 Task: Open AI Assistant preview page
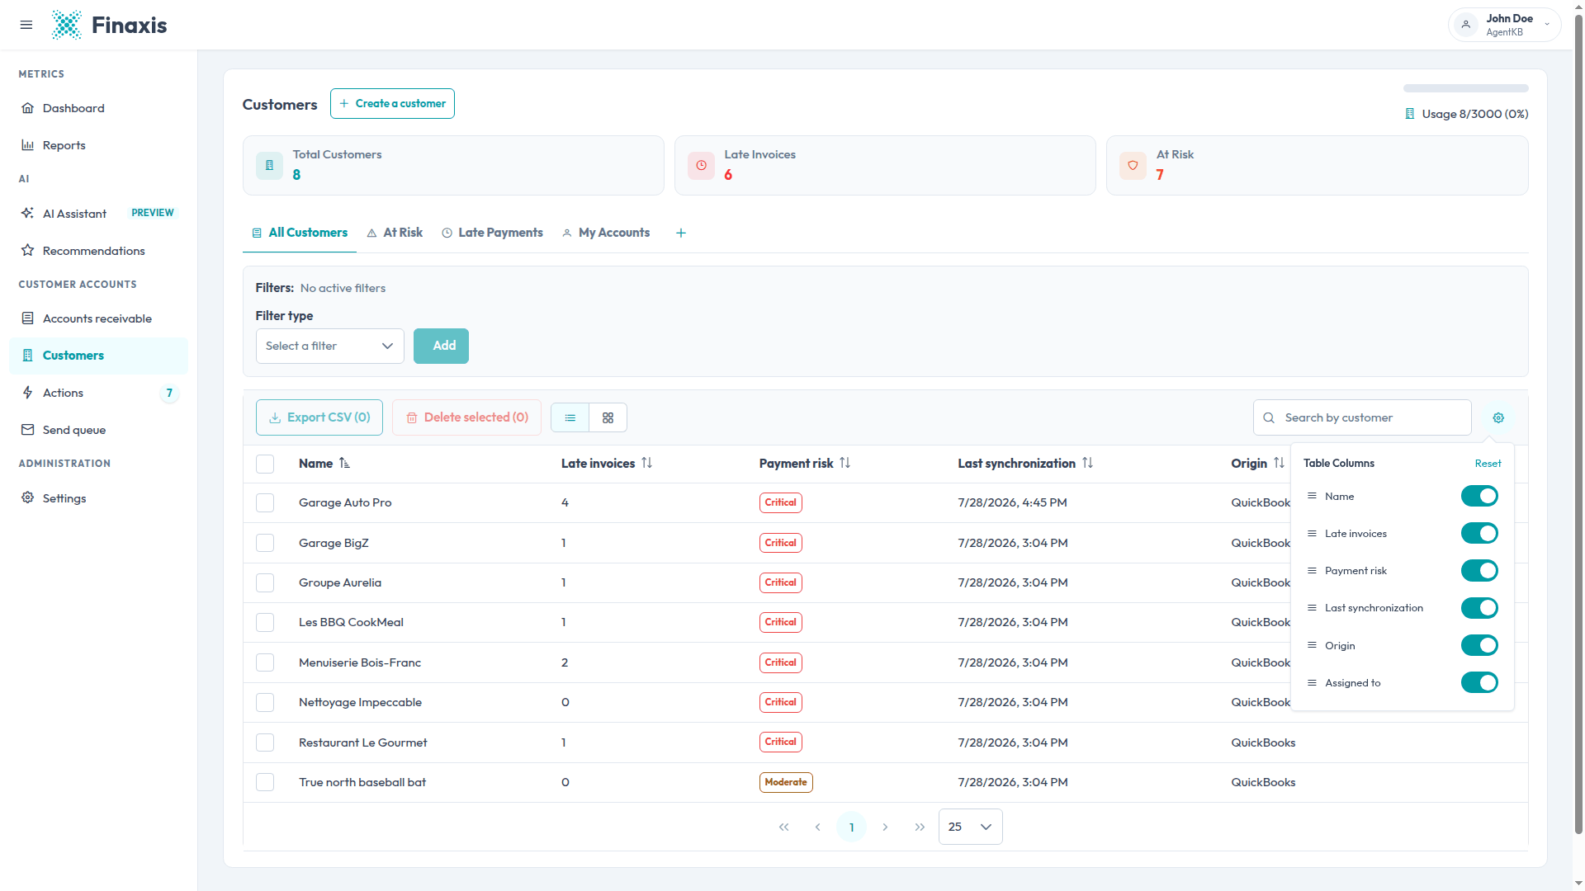[x=98, y=214]
